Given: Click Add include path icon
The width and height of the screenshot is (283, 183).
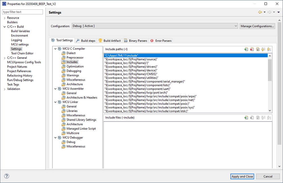Looking at the screenshot, I should (x=246, y=49).
